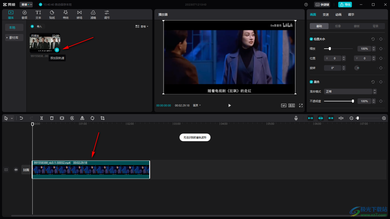Toggle main track magnet
Image resolution: width=390 pixels, height=219 pixels.
pos(311,118)
